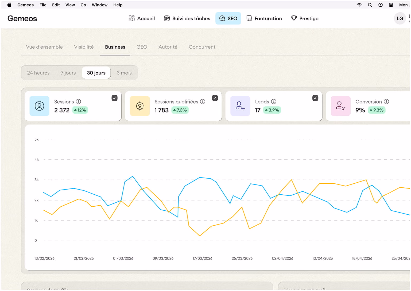Select the 3 mois period
Image resolution: width=411 pixels, height=291 pixels.
click(x=124, y=73)
